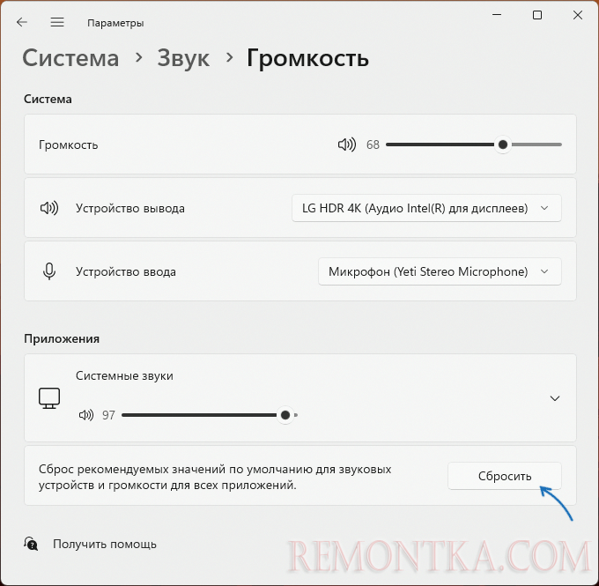The width and height of the screenshot is (599, 586).
Task: Mute the main volume speaker icon
Action: 347,145
